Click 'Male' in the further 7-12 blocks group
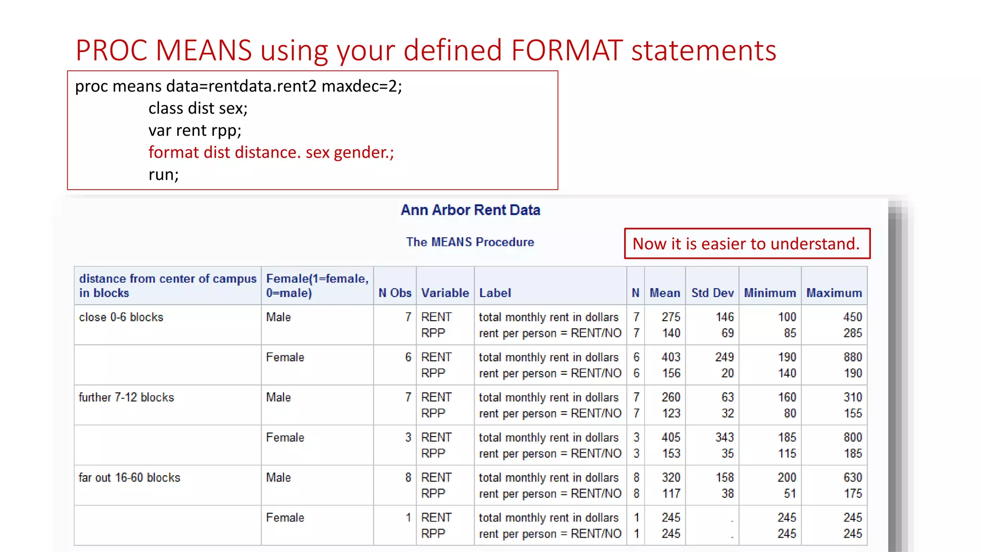 [278, 397]
